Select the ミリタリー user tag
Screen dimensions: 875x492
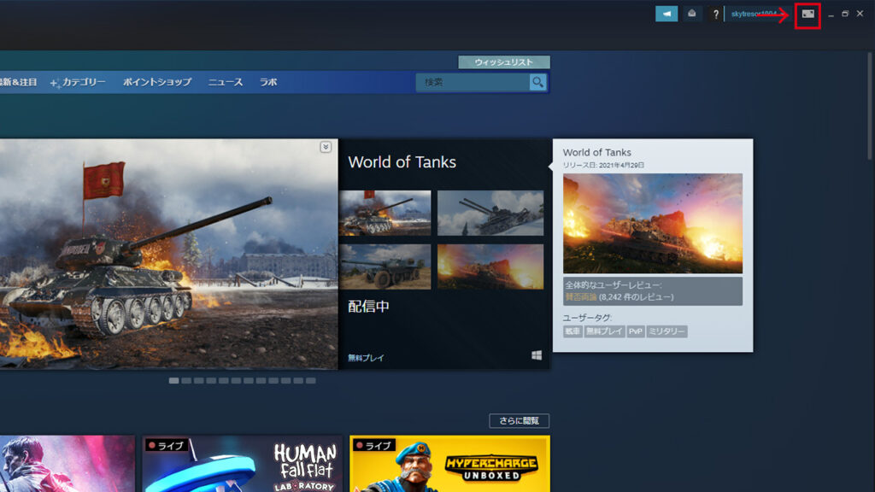coord(667,331)
